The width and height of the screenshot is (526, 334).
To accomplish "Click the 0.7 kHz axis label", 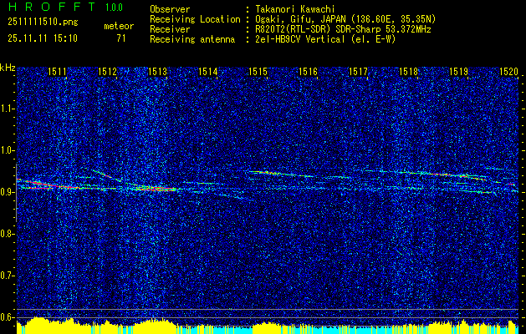I will pyautogui.click(x=7, y=276).
